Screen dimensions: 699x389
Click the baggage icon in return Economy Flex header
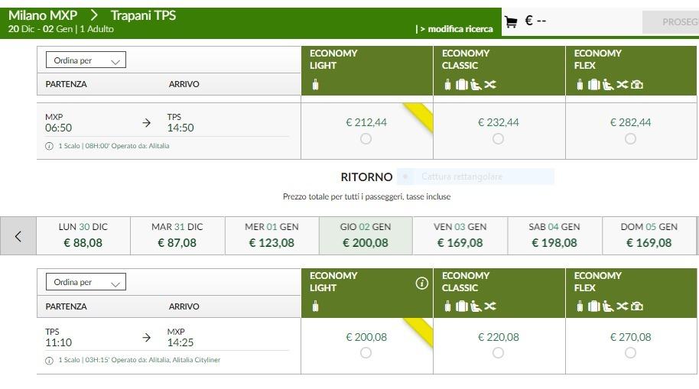tap(593, 306)
